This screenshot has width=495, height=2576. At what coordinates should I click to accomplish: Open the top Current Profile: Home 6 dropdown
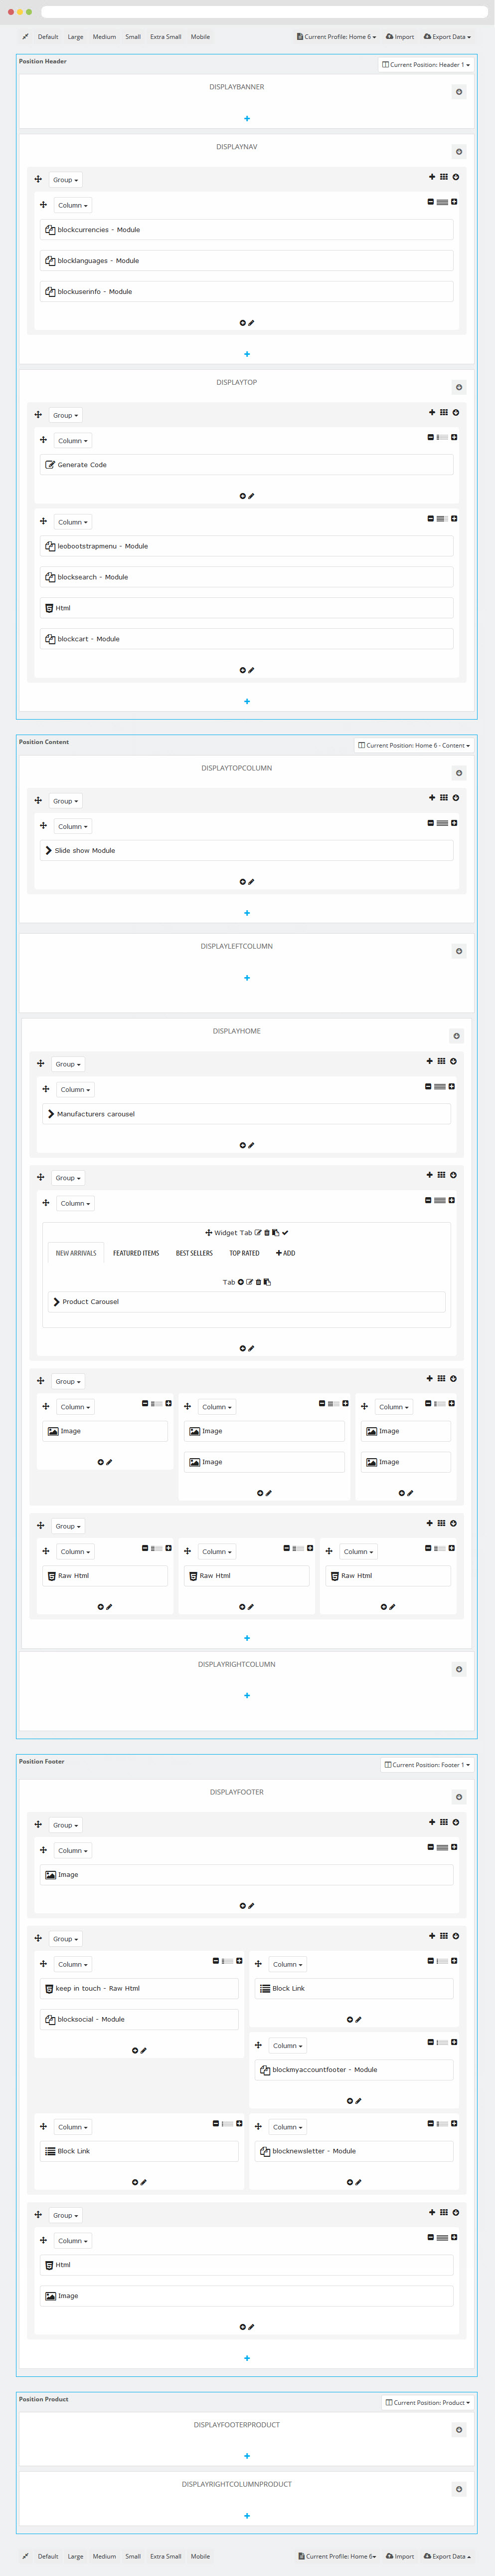(336, 37)
